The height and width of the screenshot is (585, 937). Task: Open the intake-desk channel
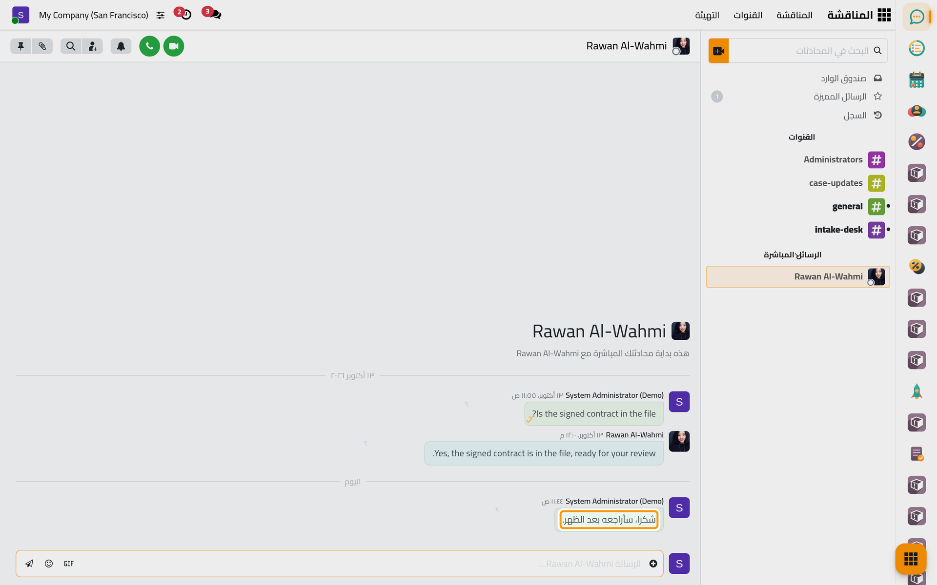798,230
